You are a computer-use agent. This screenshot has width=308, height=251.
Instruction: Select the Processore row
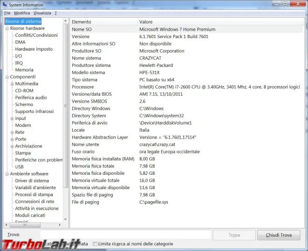pyautogui.click(x=186, y=87)
